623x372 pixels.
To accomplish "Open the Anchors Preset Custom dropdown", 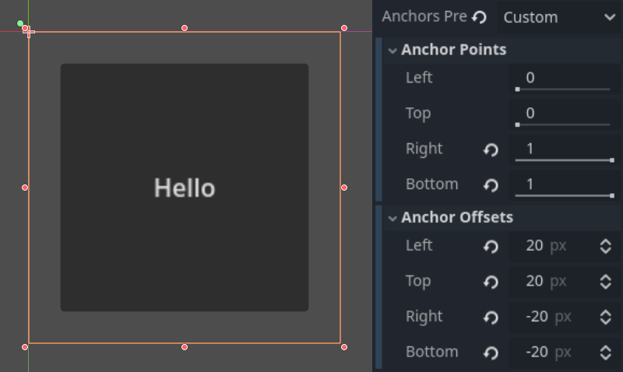I will coord(558,17).
